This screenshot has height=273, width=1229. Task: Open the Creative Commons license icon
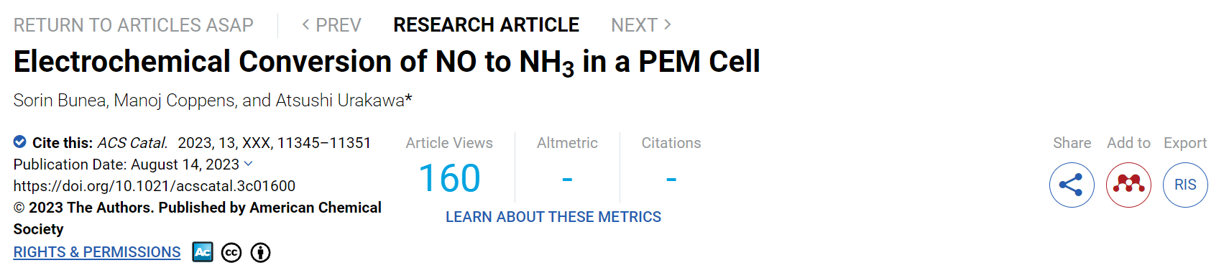pyautogui.click(x=231, y=253)
